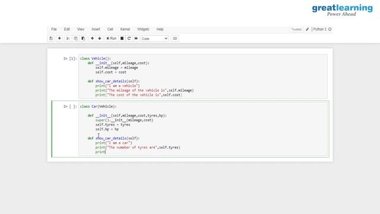Save notebook with the floppy disk icon

point(51,38)
